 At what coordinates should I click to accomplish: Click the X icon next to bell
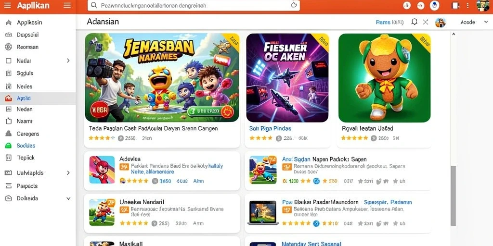tap(426, 22)
